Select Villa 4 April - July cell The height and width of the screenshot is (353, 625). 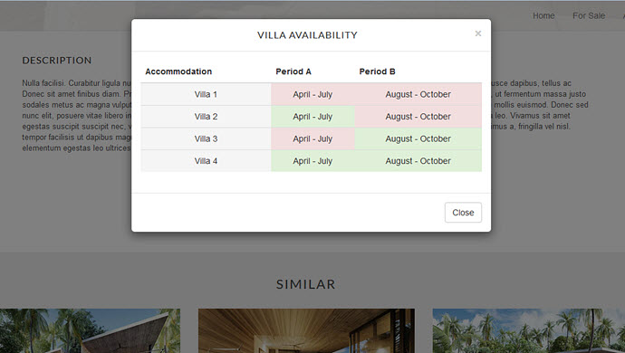(312, 161)
